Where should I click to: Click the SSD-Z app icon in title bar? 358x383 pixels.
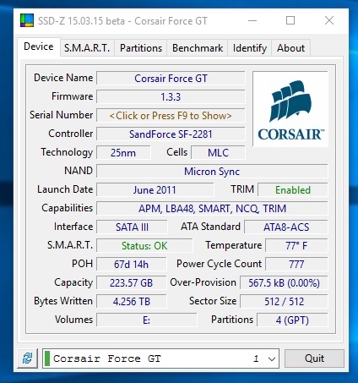tap(27, 20)
